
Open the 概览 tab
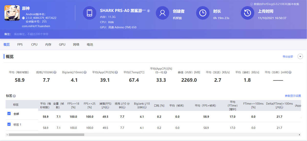(7, 44)
